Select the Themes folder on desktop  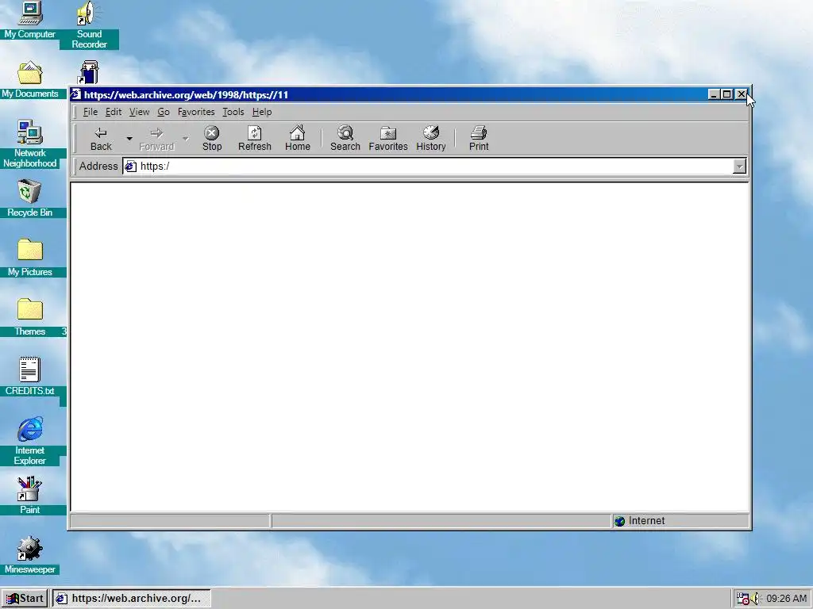pos(30,317)
